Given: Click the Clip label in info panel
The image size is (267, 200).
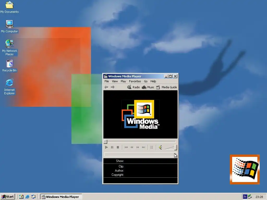Looking at the screenshot, I should 121,166.
